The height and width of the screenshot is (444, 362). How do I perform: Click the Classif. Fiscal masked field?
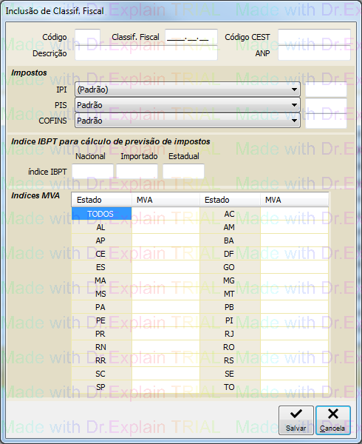click(x=191, y=37)
